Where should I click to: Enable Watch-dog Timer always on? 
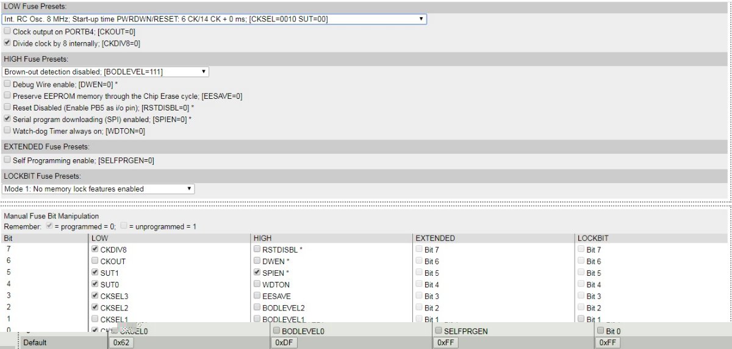7,131
